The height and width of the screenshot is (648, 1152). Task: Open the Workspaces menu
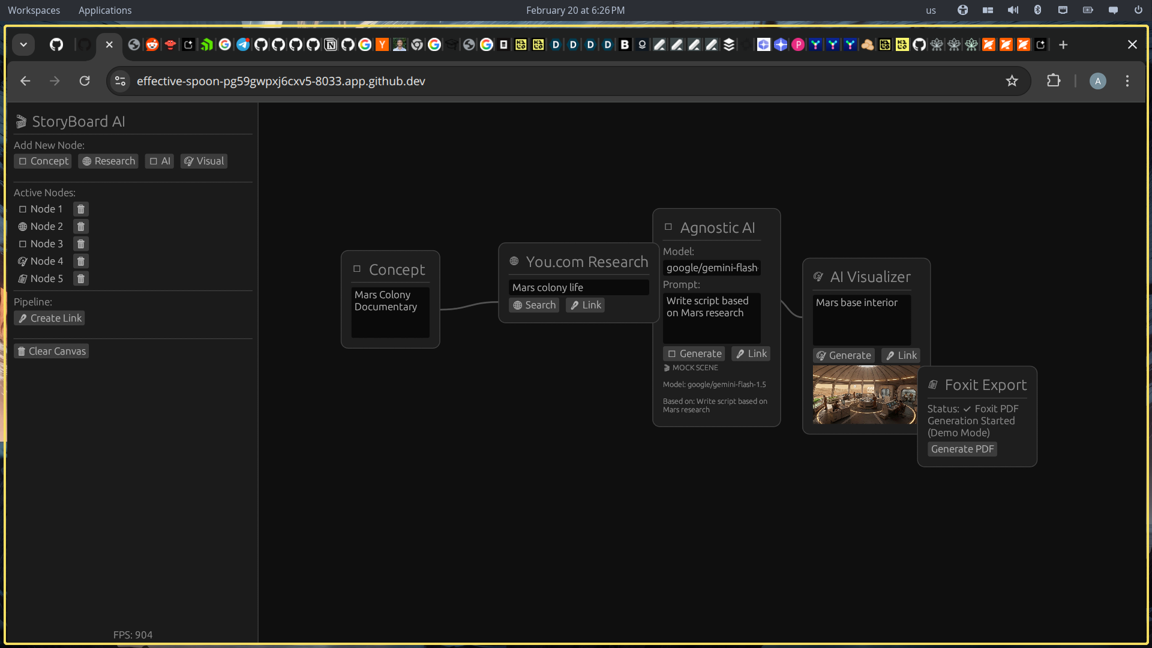point(34,10)
